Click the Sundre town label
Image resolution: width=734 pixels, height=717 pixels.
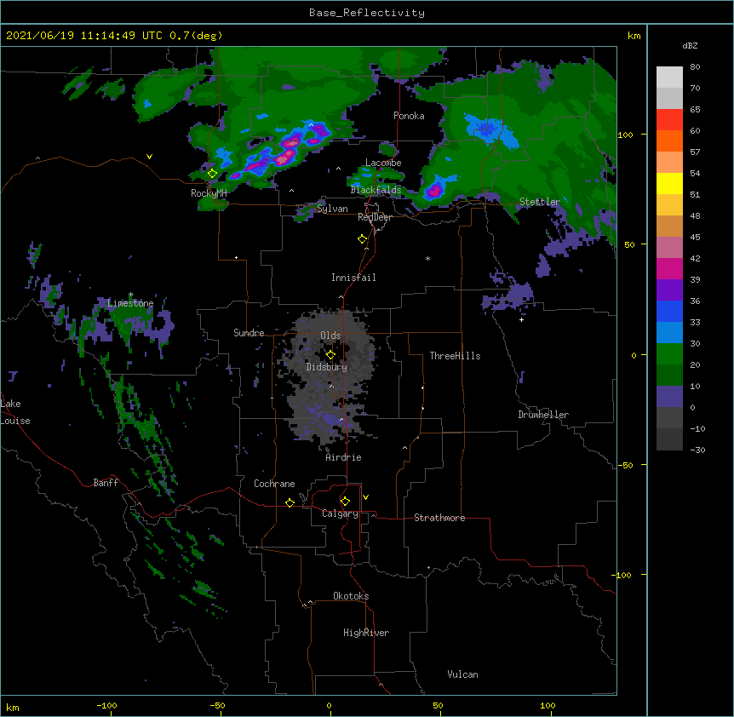coord(249,333)
